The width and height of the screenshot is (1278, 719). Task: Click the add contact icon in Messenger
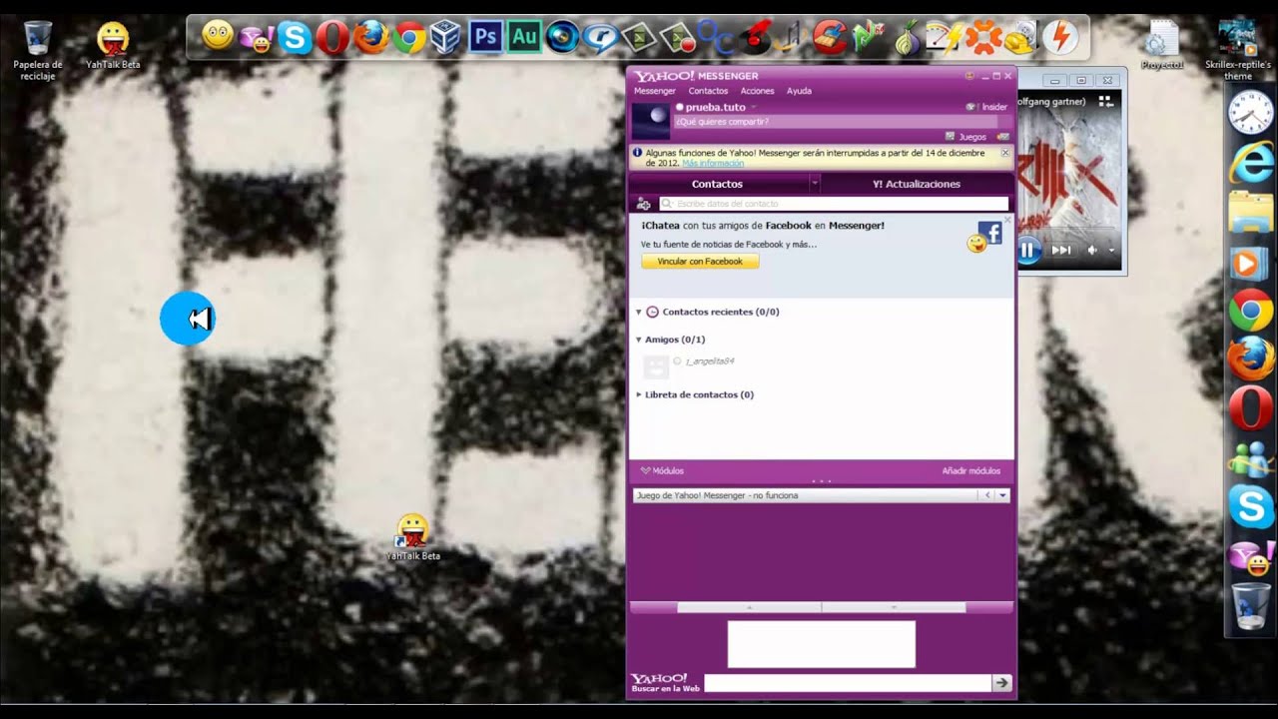[x=644, y=204]
